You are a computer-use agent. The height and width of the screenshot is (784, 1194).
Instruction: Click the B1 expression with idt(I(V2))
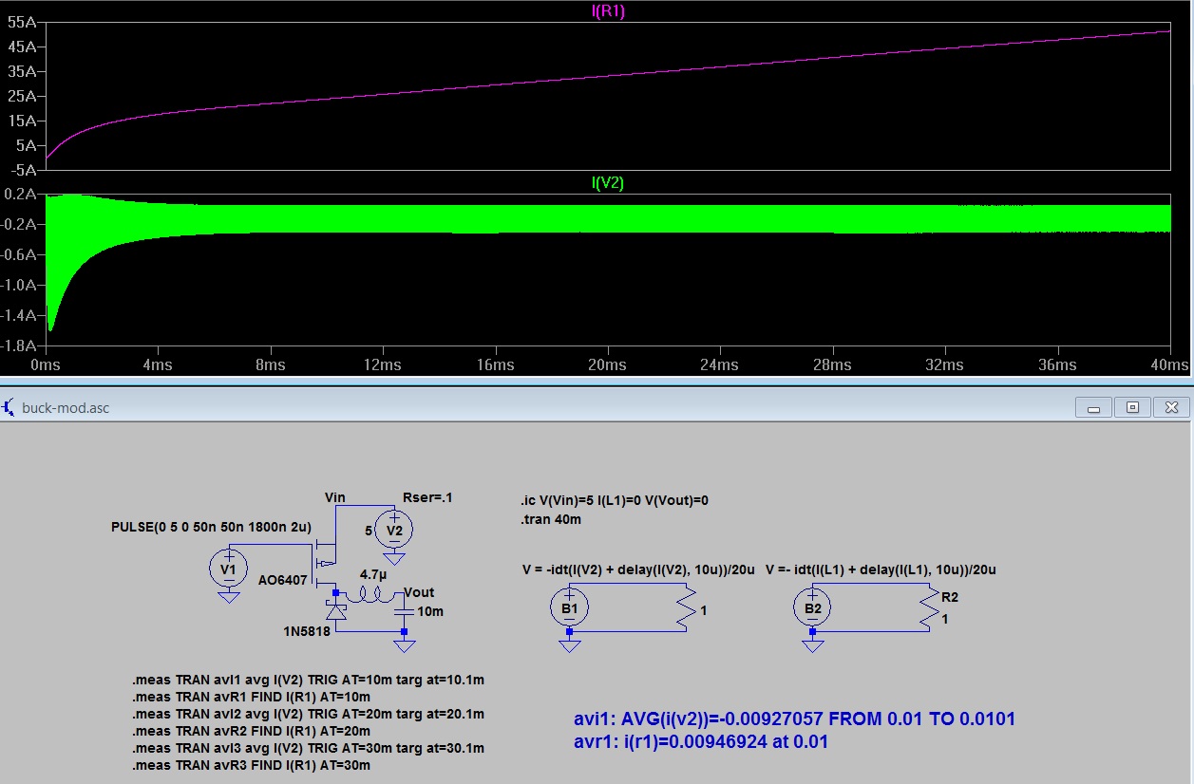(637, 569)
